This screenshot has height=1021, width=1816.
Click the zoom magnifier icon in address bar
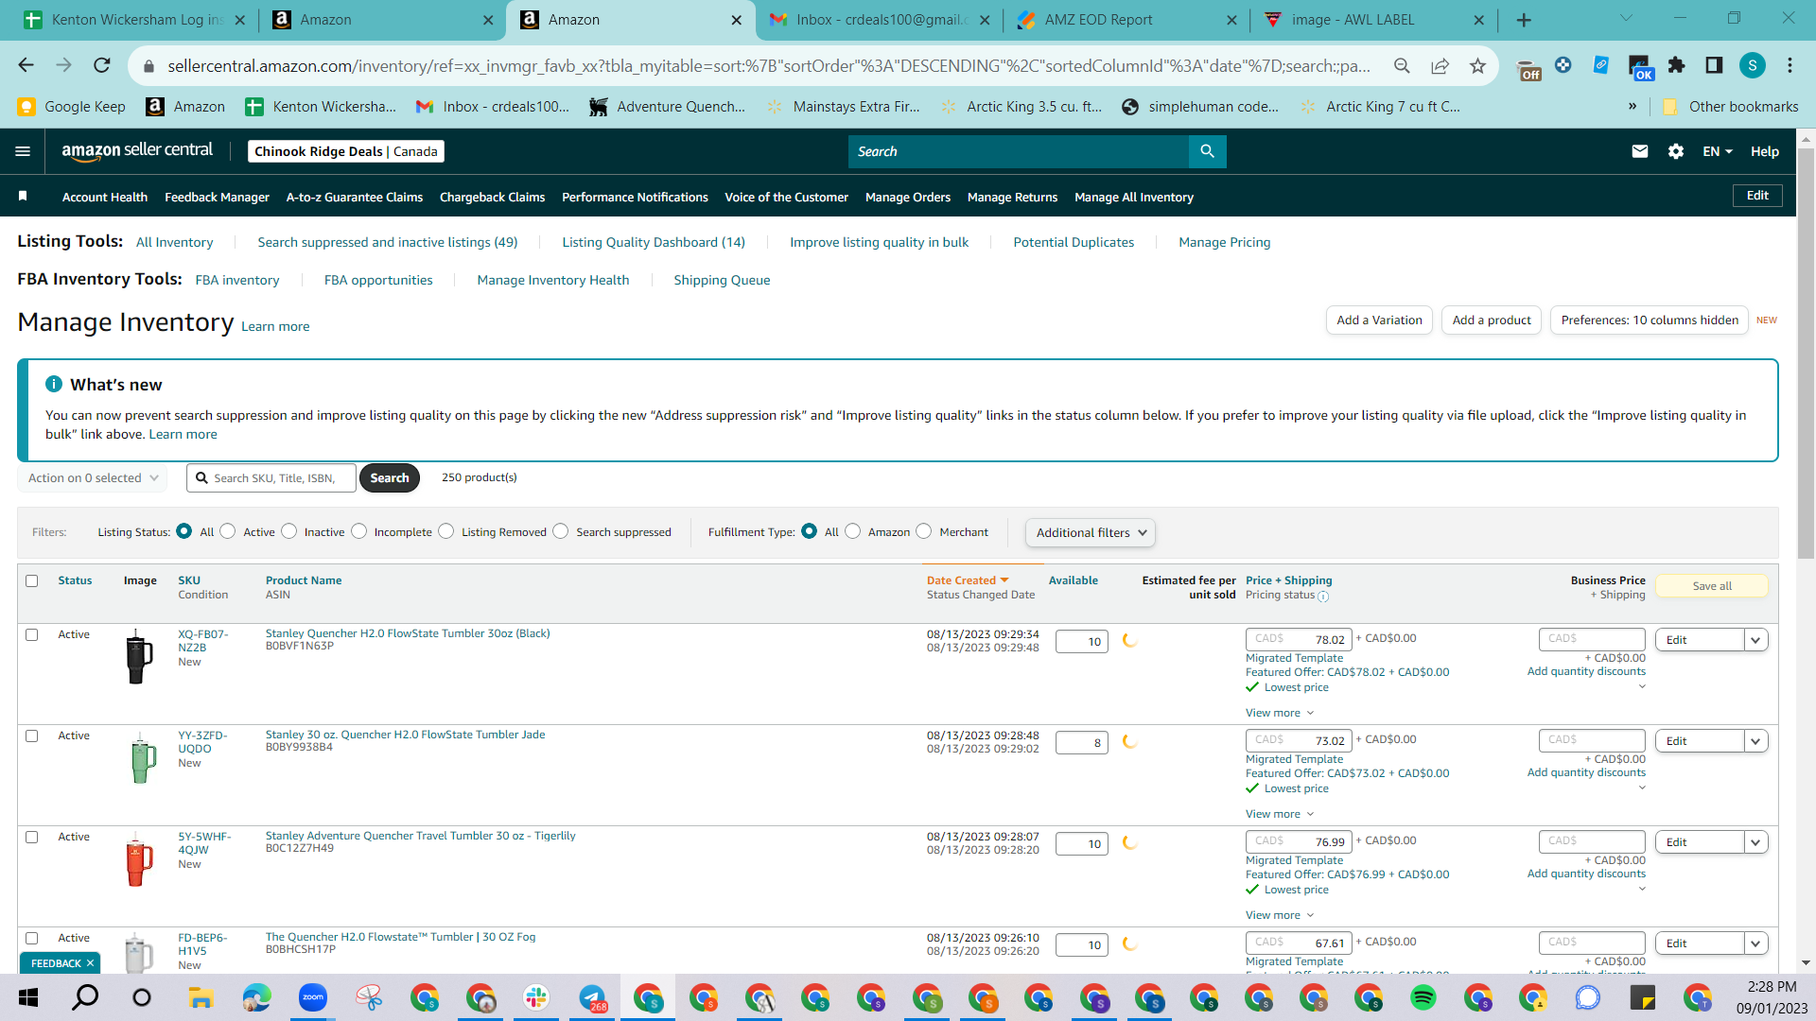tap(1402, 65)
